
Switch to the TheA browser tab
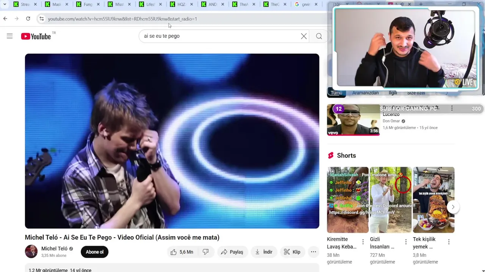(x=244, y=5)
